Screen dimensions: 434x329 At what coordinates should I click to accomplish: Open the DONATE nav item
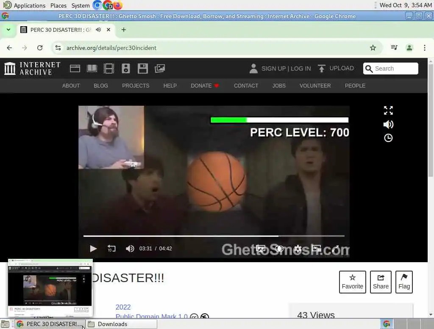205,86
